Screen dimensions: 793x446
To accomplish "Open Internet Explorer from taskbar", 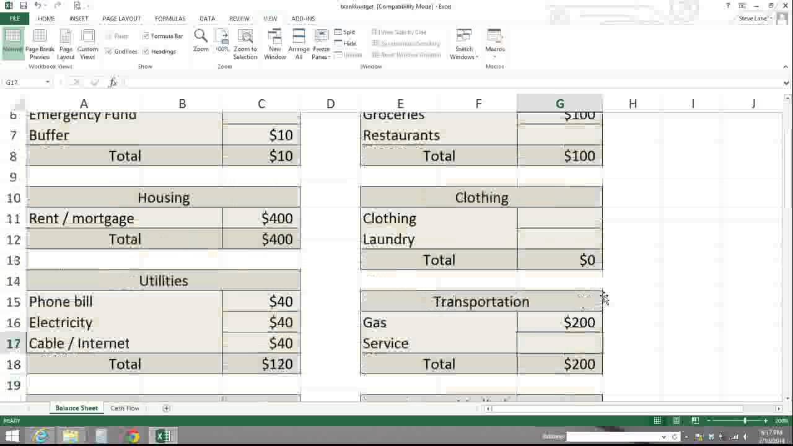I will click(x=41, y=436).
